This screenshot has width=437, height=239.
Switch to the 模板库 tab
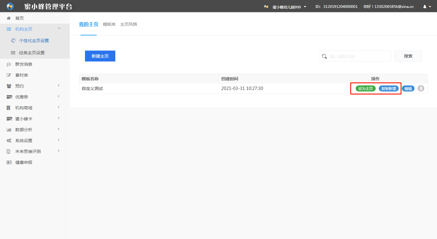coord(109,24)
